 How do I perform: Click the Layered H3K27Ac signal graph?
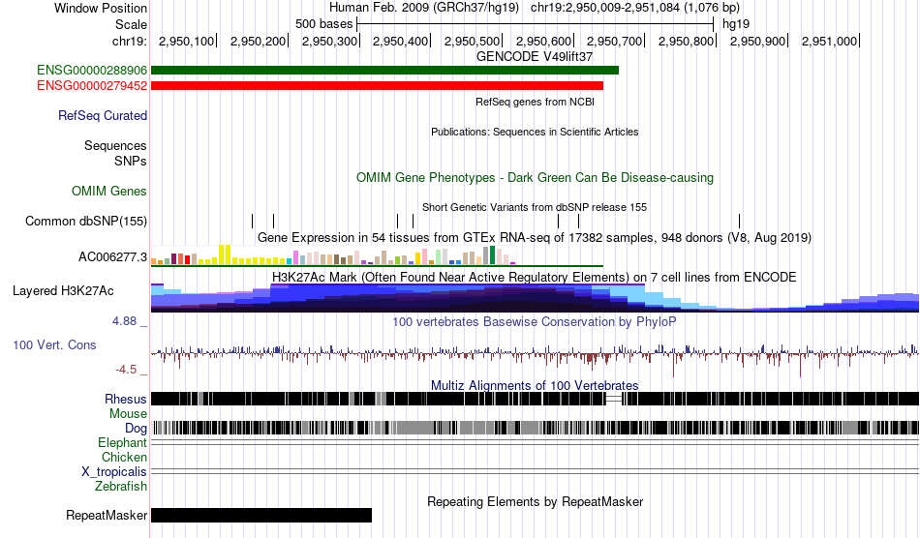tap(535, 297)
